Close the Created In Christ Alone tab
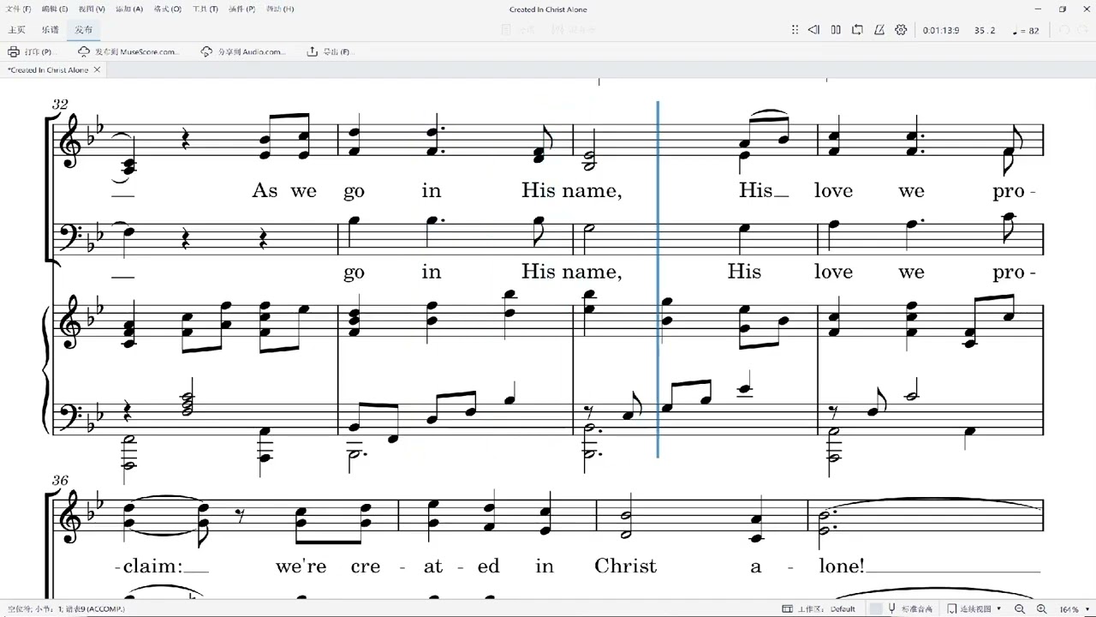Image resolution: width=1096 pixels, height=617 pixels. coord(97,69)
